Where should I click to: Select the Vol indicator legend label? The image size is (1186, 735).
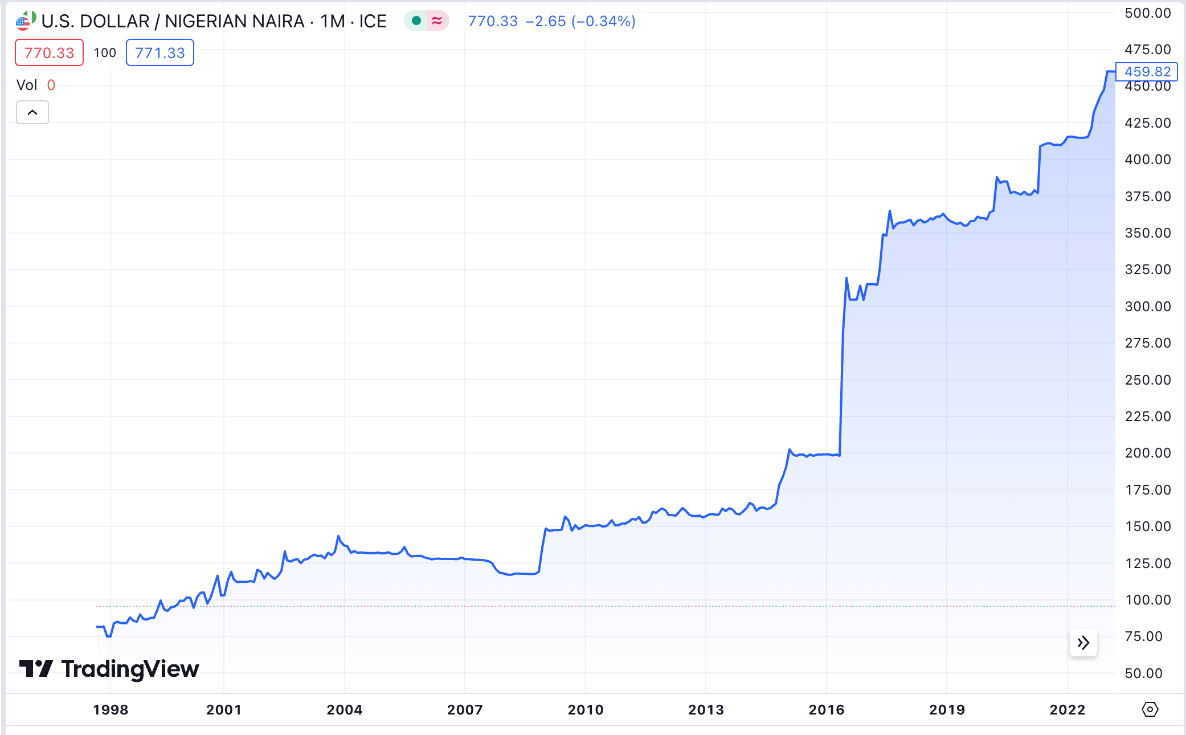(x=27, y=85)
